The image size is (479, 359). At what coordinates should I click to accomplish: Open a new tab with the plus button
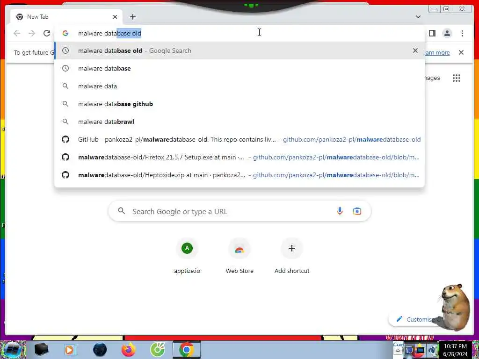[132, 17]
